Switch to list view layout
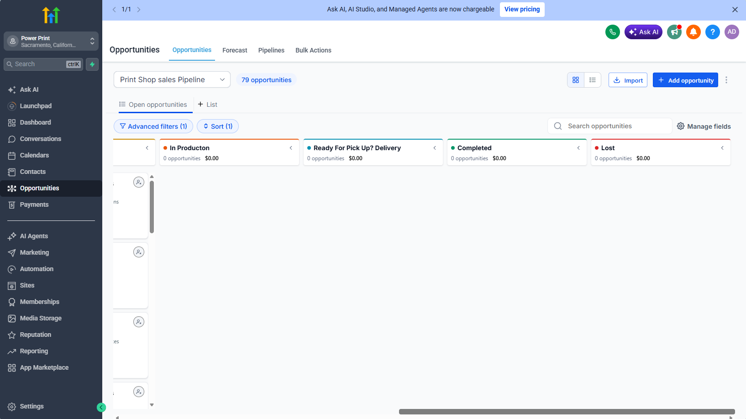This screenshot has width=746, height=419. [x=593, y=80]
